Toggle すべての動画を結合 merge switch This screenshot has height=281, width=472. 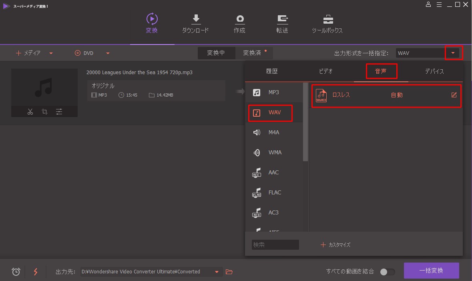[387, 272]
